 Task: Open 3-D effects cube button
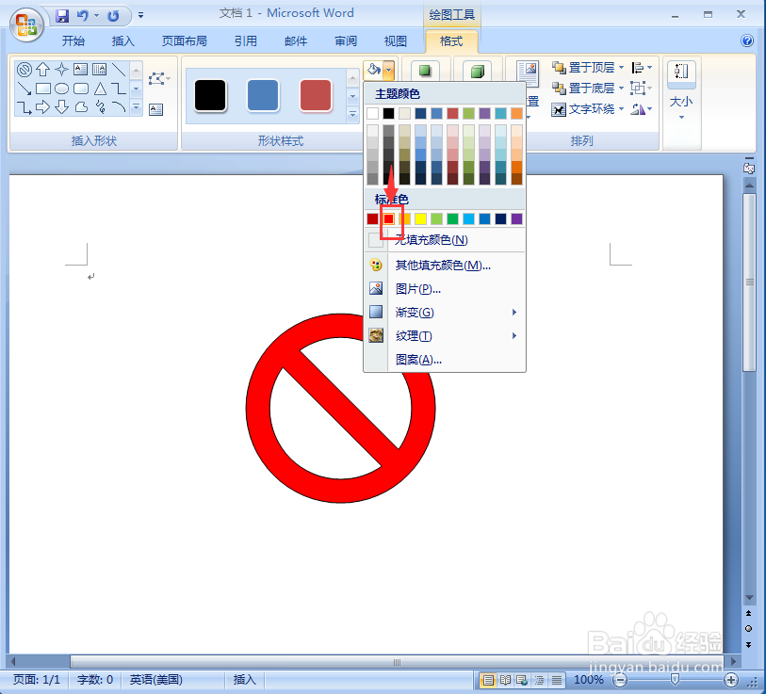click(x=478, y=72)
